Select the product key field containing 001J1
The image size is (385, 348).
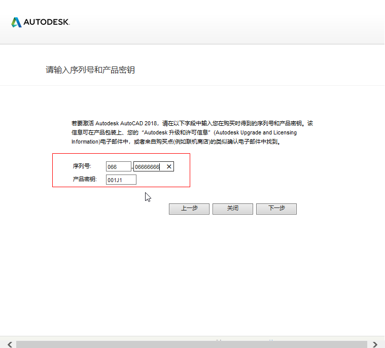click(121, 180)
